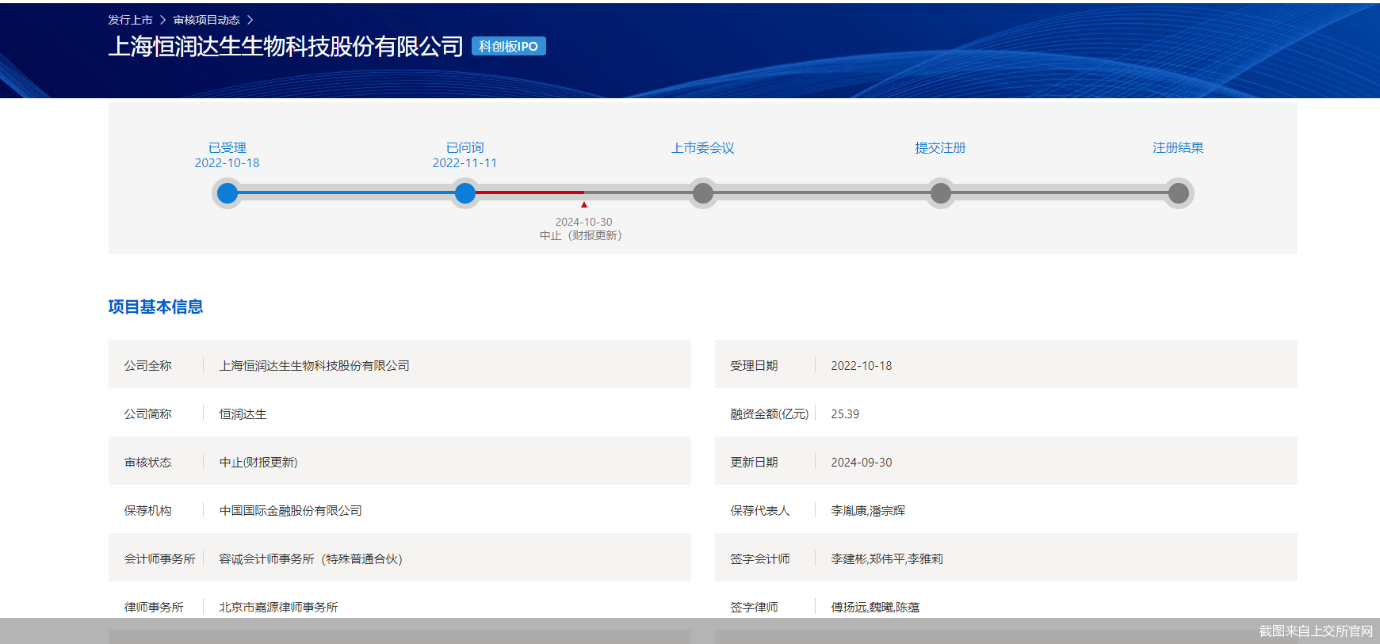Click the 公司全称 value 上海恒润达生生物科技股份有限公司

coord(315,365)
